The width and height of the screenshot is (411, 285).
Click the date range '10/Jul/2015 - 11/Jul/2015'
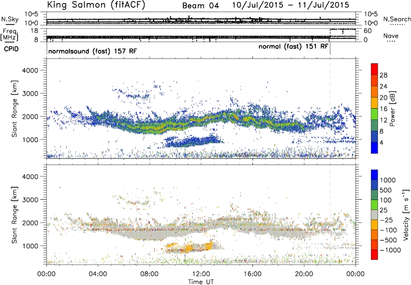pos(291,5)
